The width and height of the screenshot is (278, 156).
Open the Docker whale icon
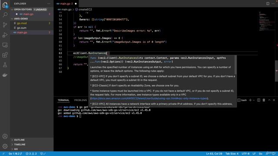pos(5,75)
